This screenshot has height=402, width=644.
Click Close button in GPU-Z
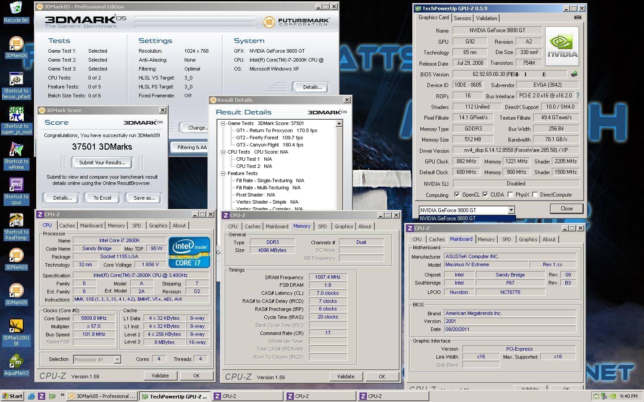(567, 209)
